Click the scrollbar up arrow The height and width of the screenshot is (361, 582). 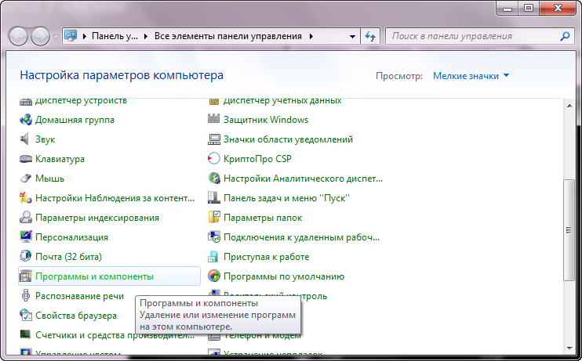(x=569, y=106)
